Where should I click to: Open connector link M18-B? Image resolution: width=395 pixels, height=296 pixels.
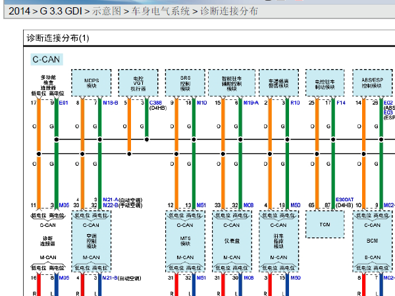click(111, 103)
